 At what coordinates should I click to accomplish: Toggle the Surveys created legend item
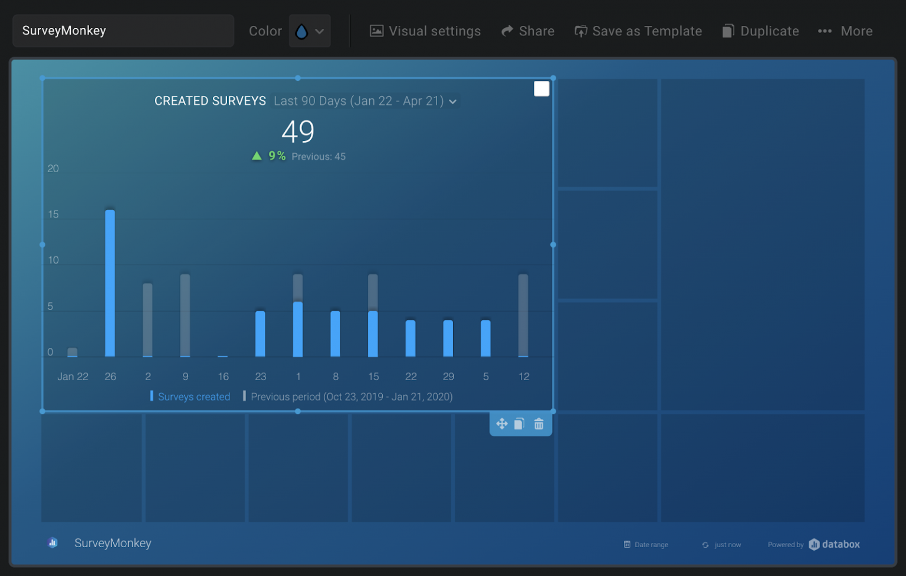(x=189, y=396)
